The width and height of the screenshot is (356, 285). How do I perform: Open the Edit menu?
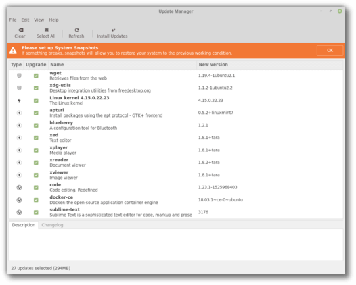25,20
